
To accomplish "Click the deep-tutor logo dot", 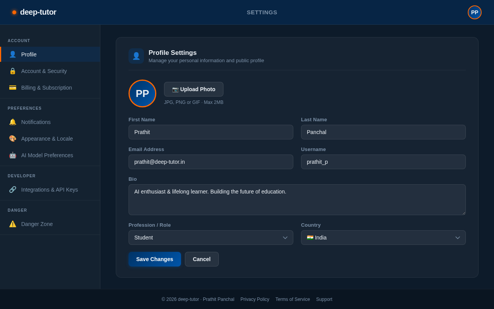I will [14, 12].
